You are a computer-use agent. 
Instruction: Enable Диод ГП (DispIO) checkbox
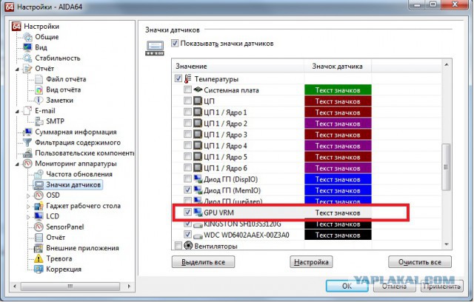(x=187, y=179)
